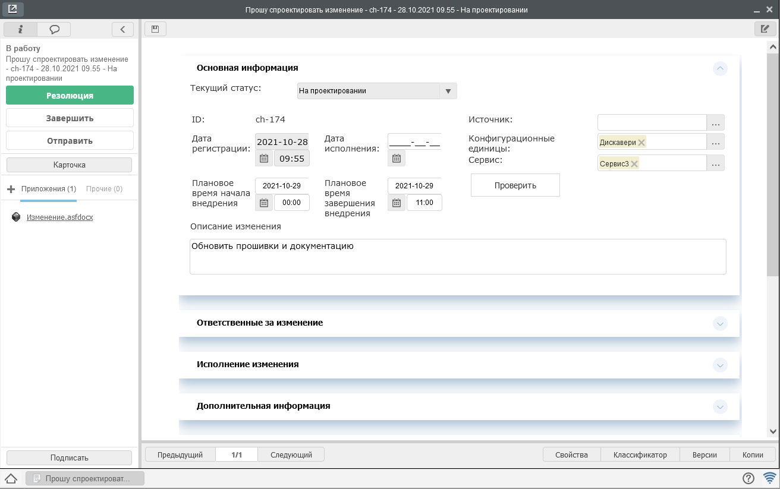Image resolution: width=780 pixels, height=489 pixels.
Task: Click the Описание изменения text area
Action: pyautogui.click(x=458, y=257)
